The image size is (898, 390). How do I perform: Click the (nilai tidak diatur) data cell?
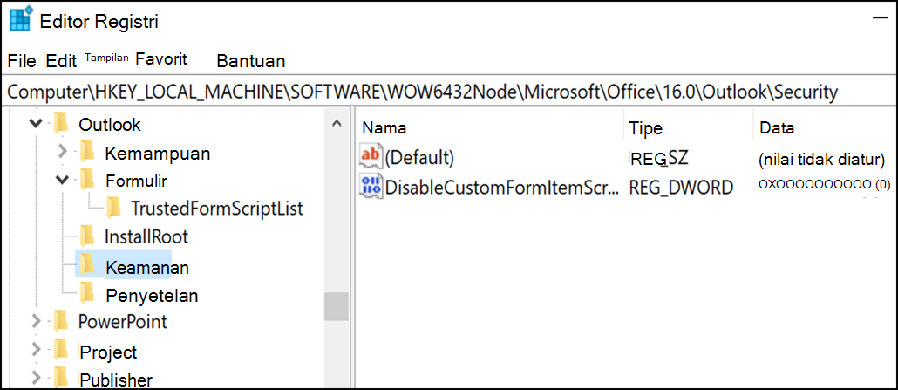[821, 158]
